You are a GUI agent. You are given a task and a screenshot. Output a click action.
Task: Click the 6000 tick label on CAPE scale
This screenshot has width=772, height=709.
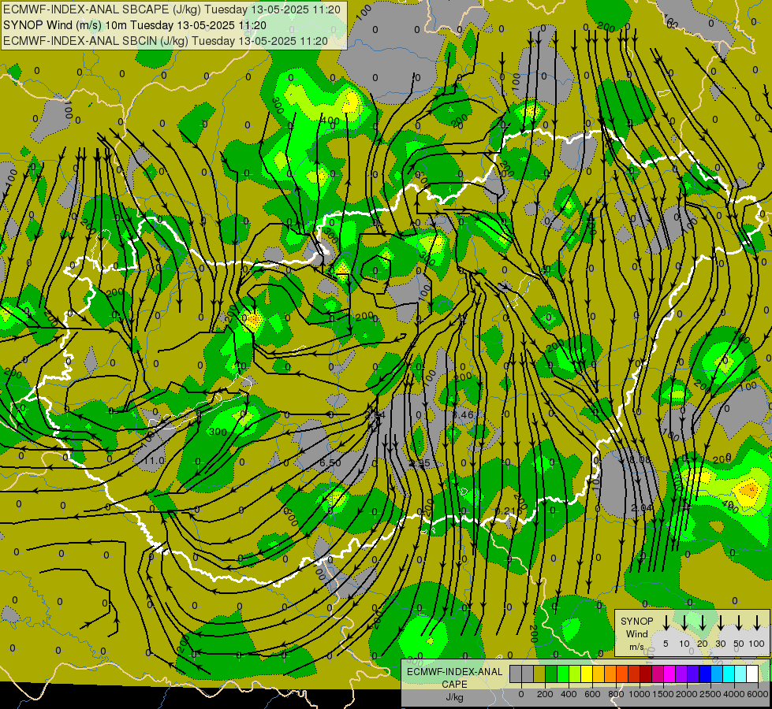point(758,694)
